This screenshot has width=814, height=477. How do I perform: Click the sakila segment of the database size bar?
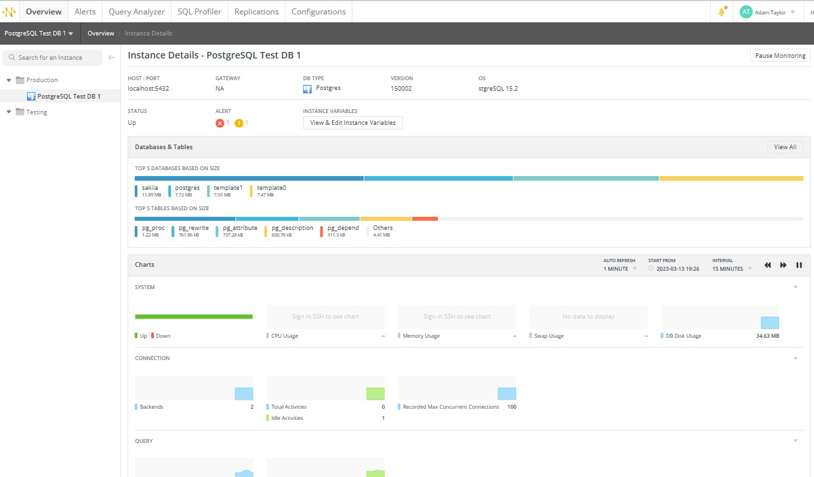[x=249, y=178]
